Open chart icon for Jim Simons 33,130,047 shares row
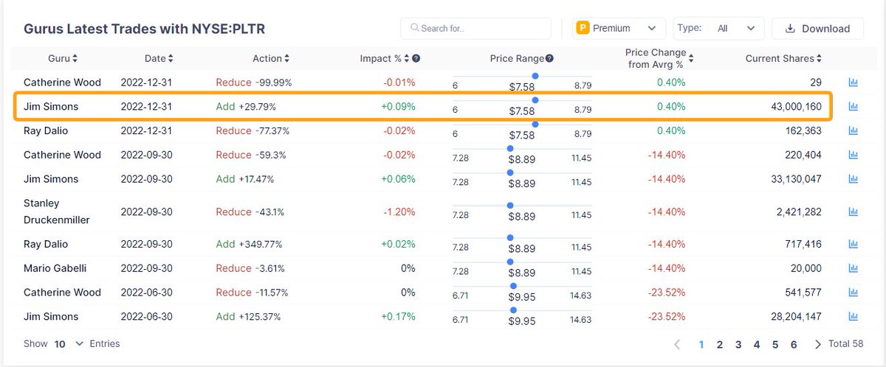The height and width of the screenshot is (367, 886). pos(854,180)
